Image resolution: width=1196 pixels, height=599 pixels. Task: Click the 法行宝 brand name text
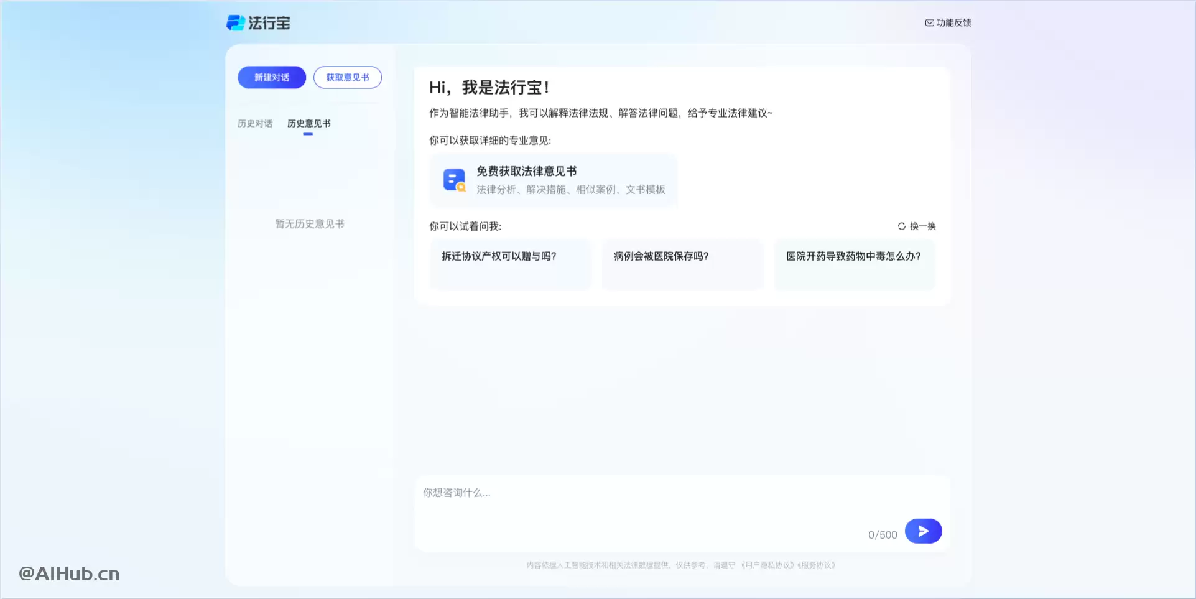[269, 23]
